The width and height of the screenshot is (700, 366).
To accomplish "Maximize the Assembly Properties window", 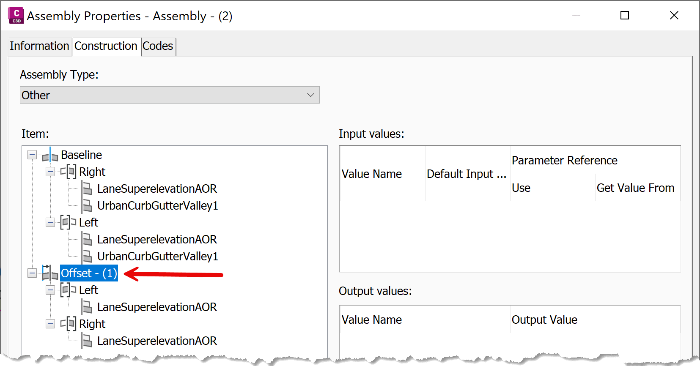I will coord(625,16).
